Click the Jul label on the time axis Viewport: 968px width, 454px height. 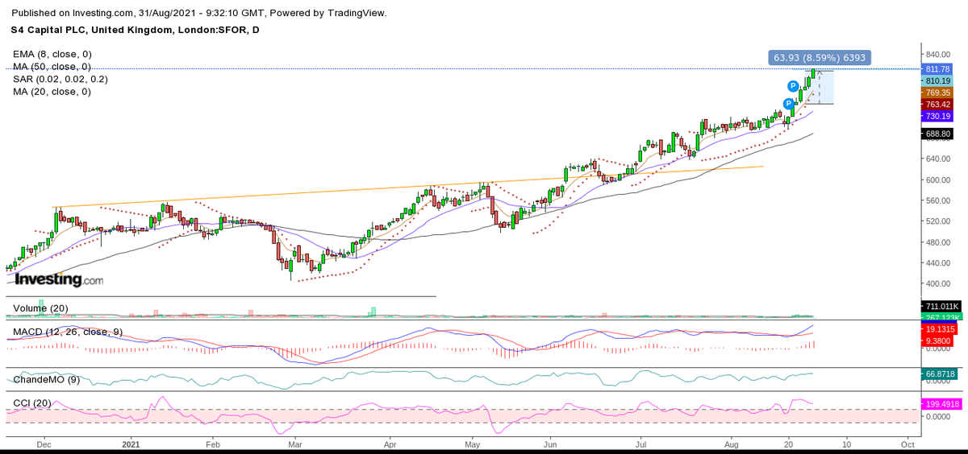[x=642, y=444]
